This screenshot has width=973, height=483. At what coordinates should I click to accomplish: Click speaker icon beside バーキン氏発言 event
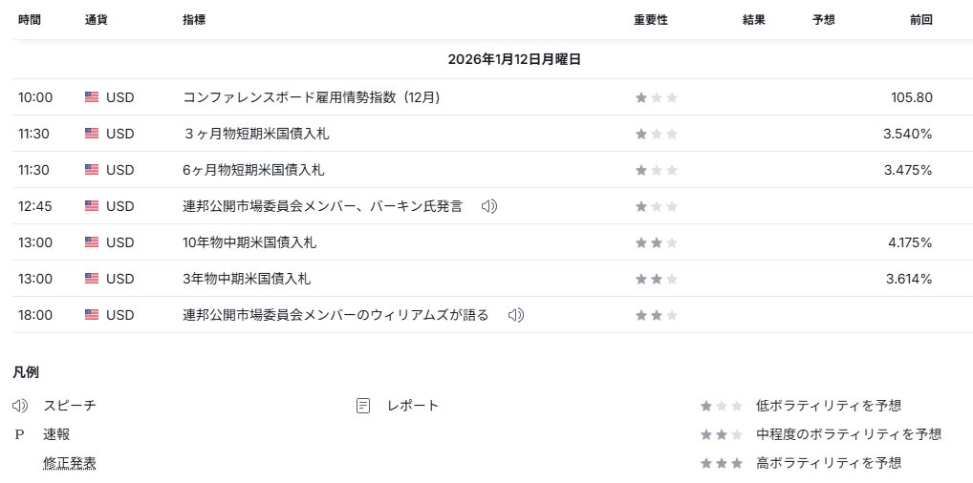(x=489, y=206)
